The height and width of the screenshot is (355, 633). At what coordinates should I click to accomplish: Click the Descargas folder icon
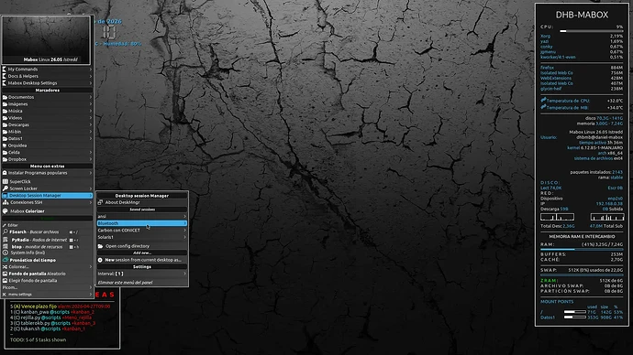click(x=5, y=124)
